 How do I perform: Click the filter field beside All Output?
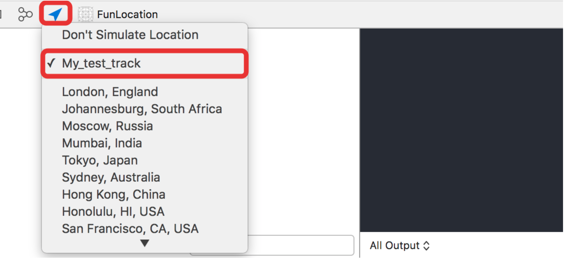(300, 245)
